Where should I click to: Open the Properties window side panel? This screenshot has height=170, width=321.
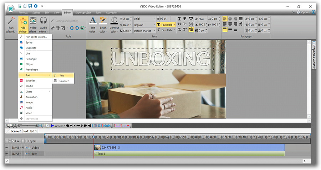point(314,55)
